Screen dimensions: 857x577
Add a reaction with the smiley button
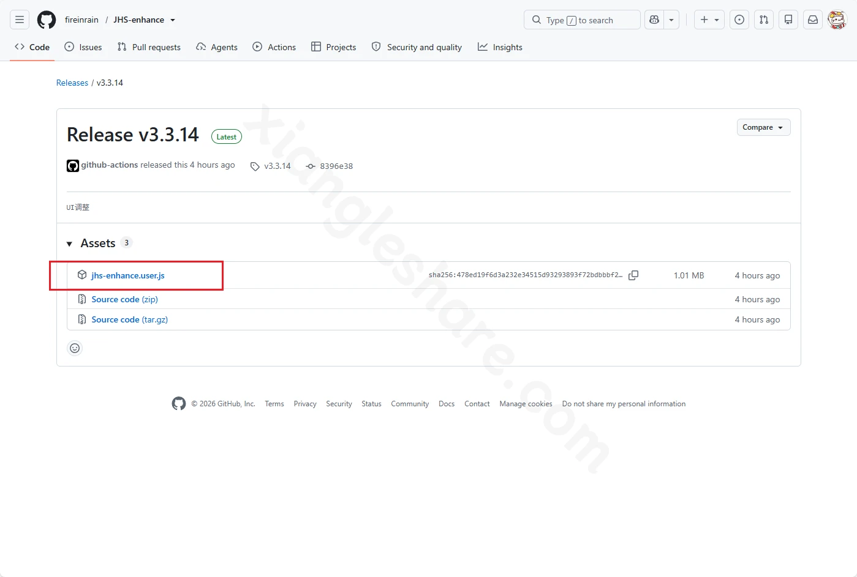75,348
